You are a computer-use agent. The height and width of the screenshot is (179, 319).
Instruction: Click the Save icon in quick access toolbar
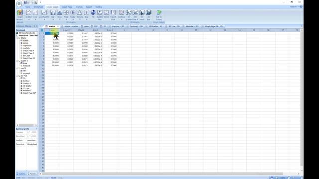click(25, 2)
